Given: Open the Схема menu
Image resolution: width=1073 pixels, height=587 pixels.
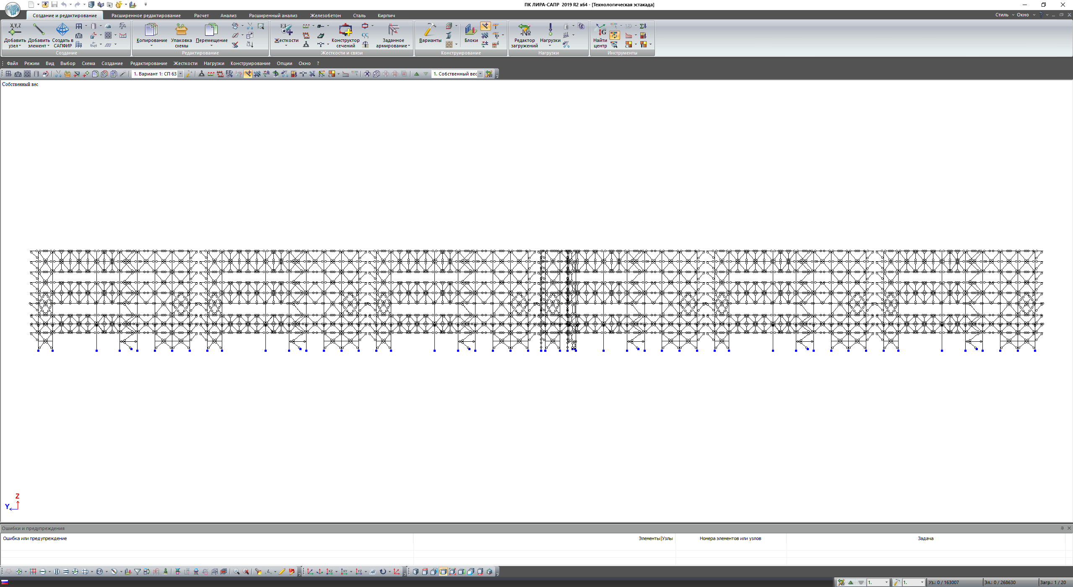Looking at the screenshot, I should click(x=88, y=63).
